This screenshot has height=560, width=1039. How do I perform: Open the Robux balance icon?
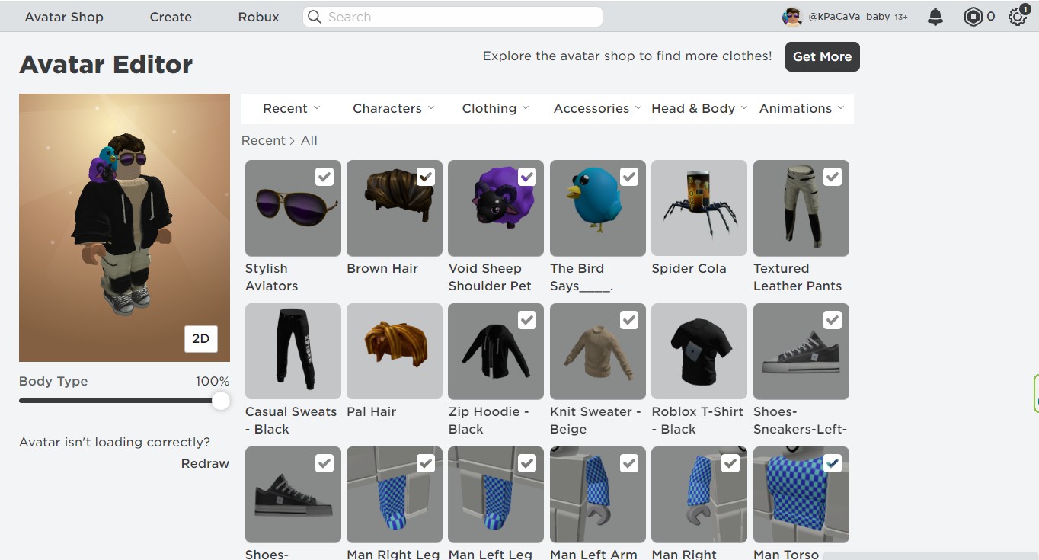coord(973,17)
